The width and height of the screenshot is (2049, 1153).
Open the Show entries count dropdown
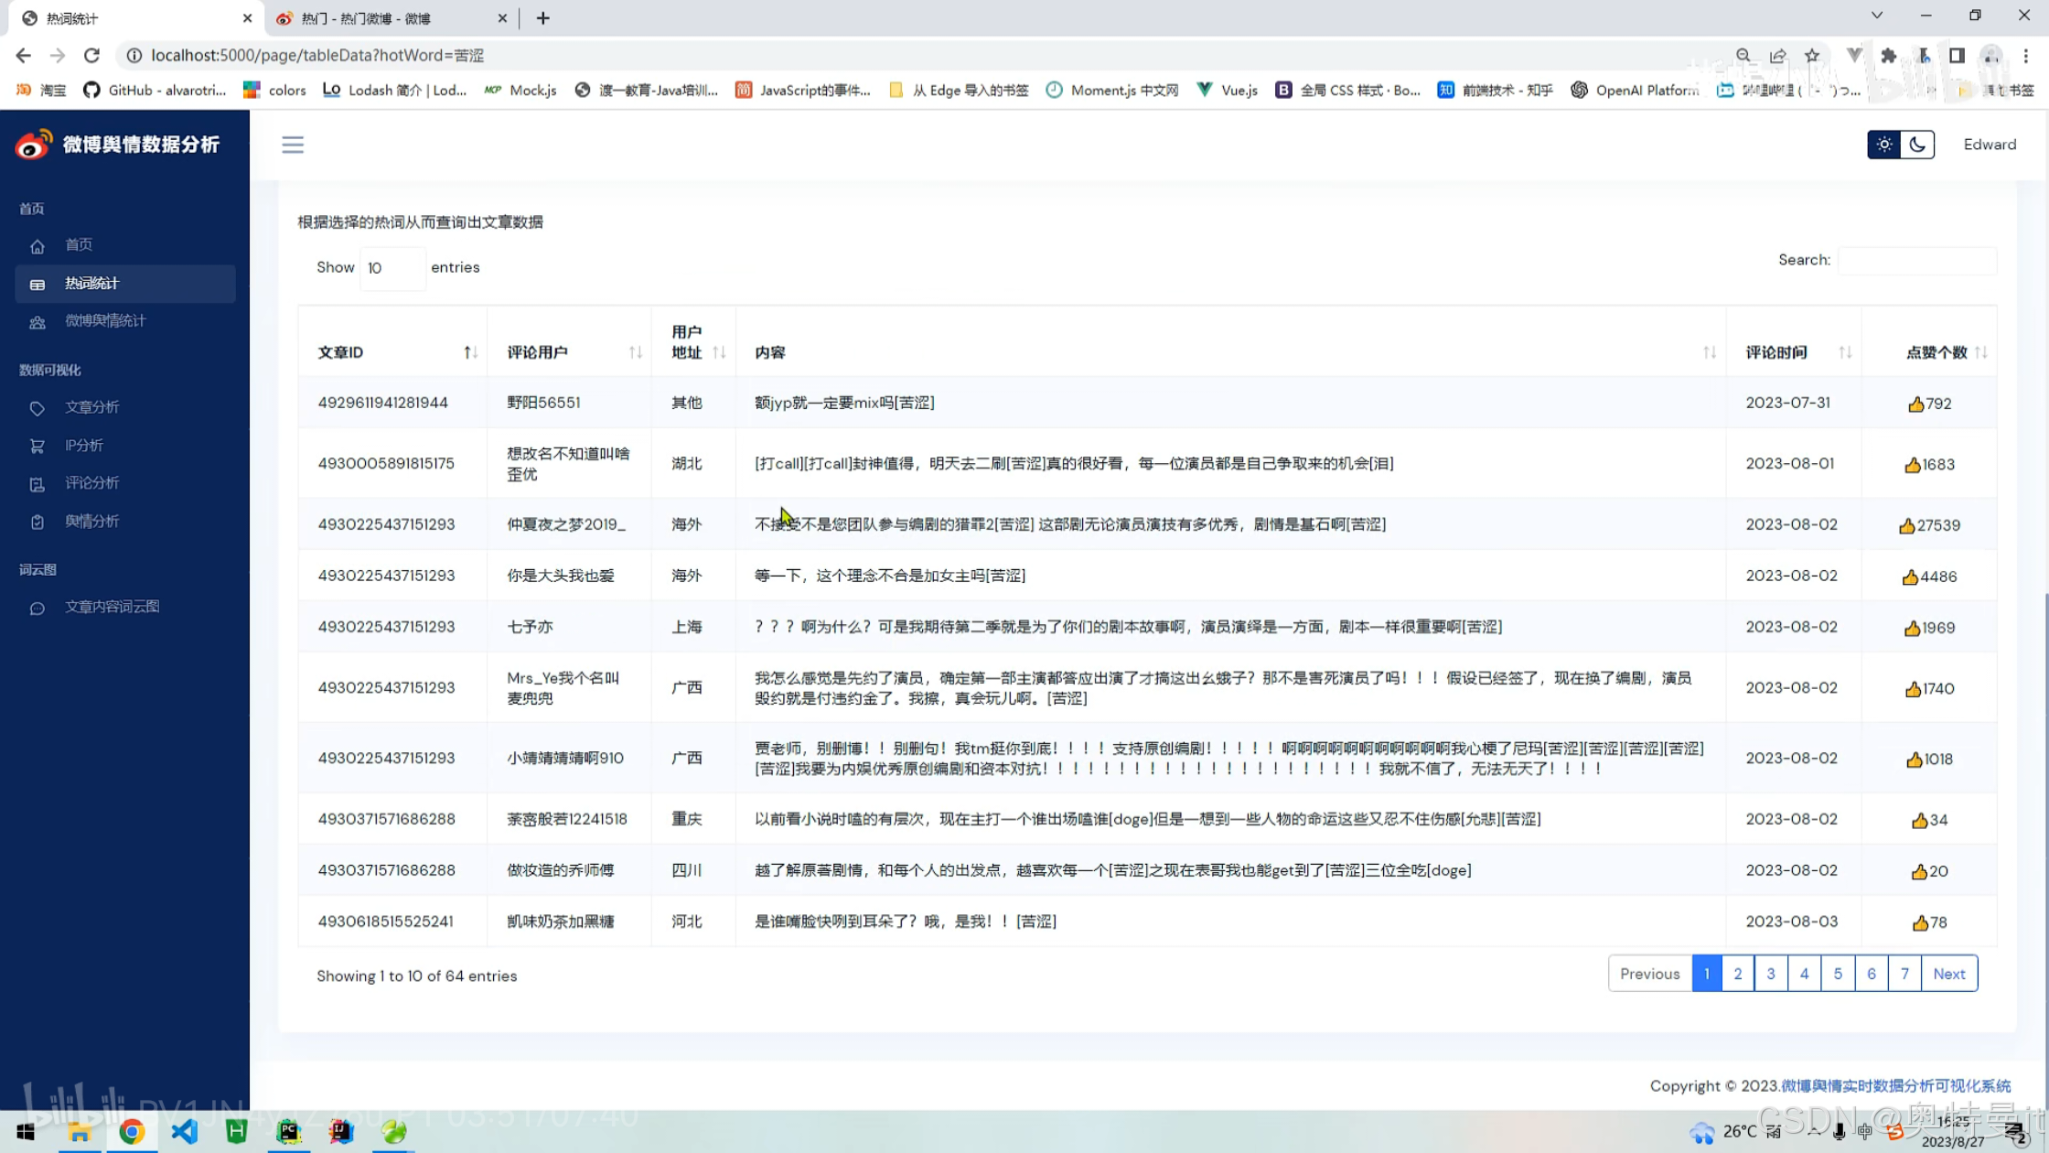[x=392, y=268]
